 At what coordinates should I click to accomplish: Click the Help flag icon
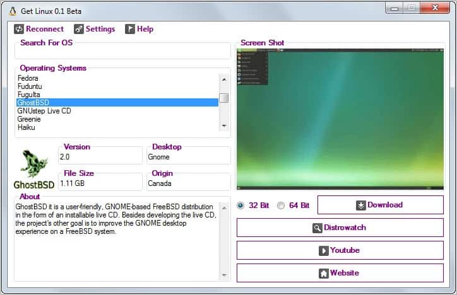130,29
